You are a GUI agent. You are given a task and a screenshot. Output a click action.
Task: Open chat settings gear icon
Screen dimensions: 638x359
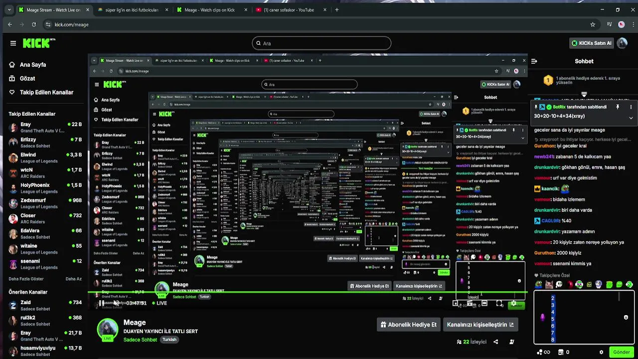[x=601, y=352]
